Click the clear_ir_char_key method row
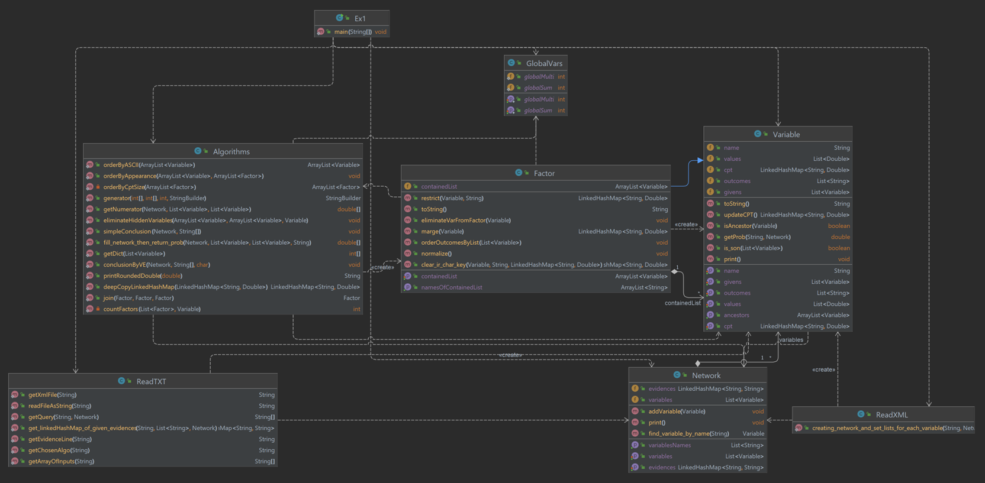This screenshot has height=483, width=985. (x=536, y=265)
